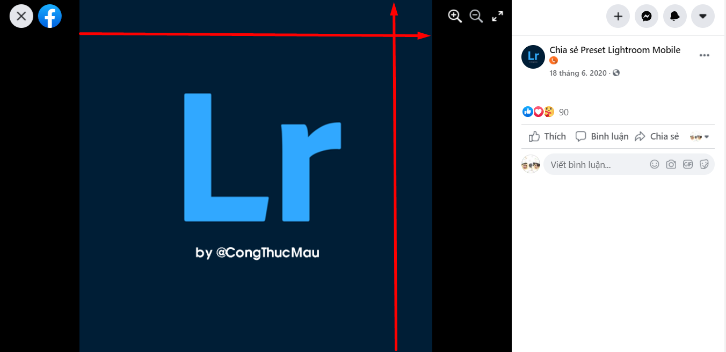
Task: Enter fullscreen photo view
Action: [x=498, y=16]
